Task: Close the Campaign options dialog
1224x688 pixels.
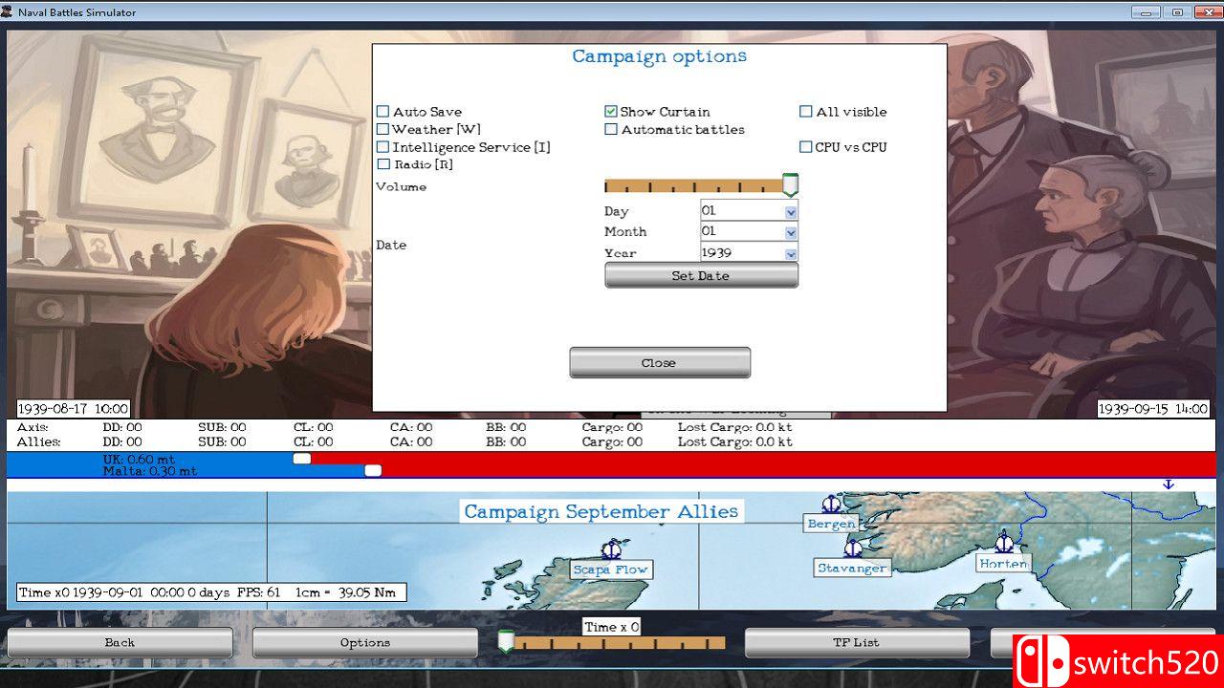Action: 659,363
